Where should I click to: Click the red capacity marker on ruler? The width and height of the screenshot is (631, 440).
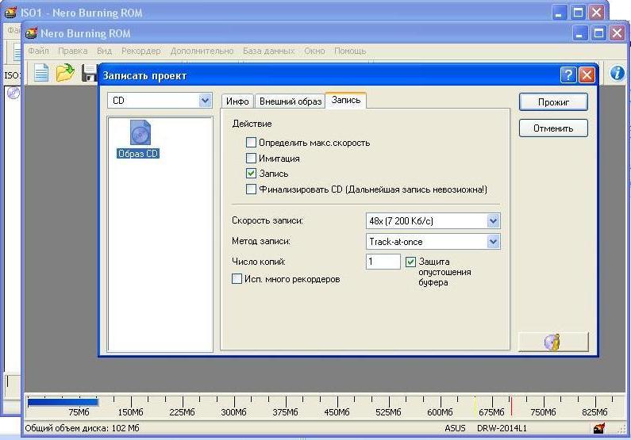(x=511, y=405)
